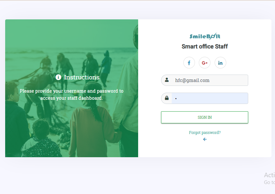Focus the password input field
Viewport: 275px width, 194px height.
coord(210,98)
